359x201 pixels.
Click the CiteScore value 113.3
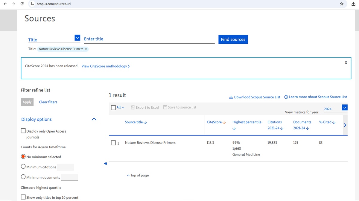pyautogui.click(x=210, y=143)
